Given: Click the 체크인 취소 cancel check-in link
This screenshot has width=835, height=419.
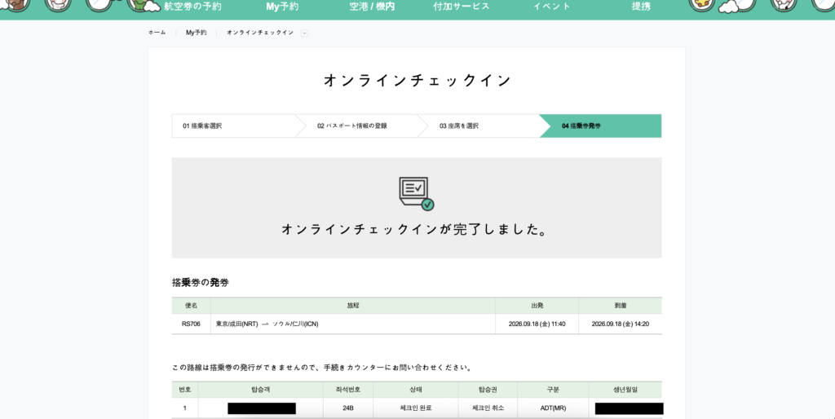Looking at the screenshot, I should point(488,408).
